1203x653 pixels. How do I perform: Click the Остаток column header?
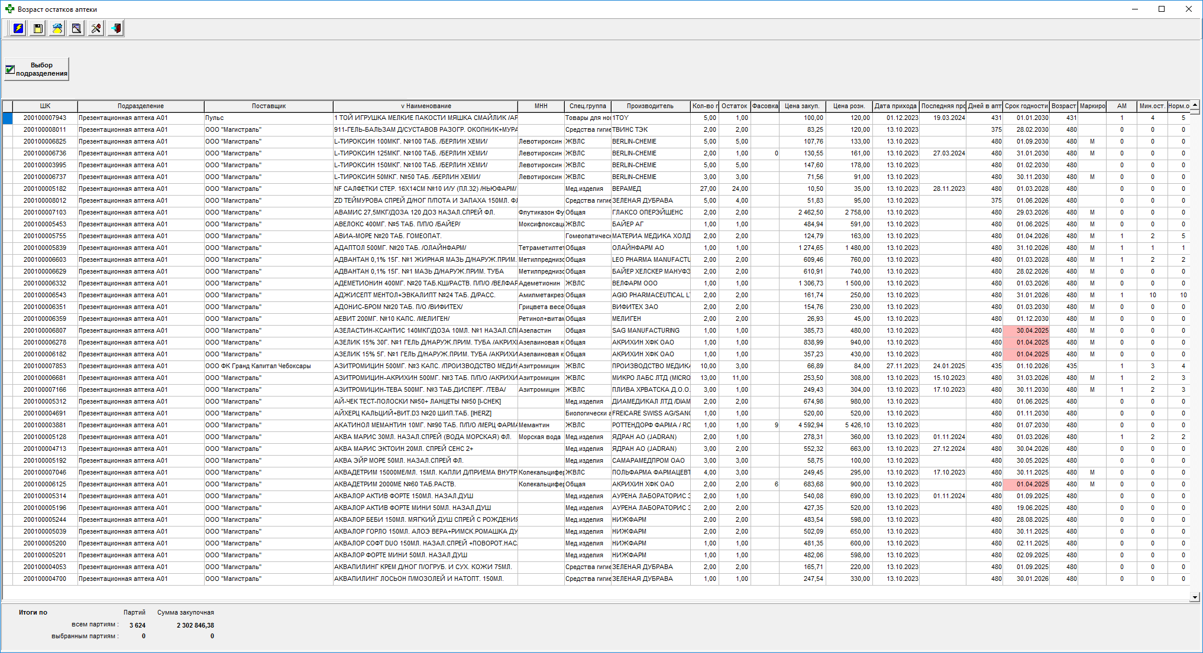point(735,106)
